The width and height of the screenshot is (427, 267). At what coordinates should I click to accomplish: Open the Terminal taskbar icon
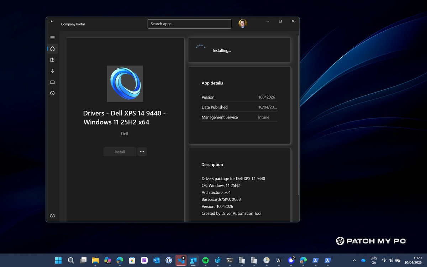[x=230, y=260]
